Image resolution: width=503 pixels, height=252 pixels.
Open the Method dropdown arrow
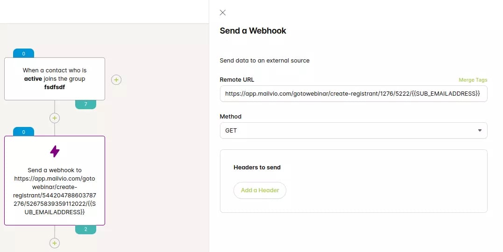tap(479, 131)
